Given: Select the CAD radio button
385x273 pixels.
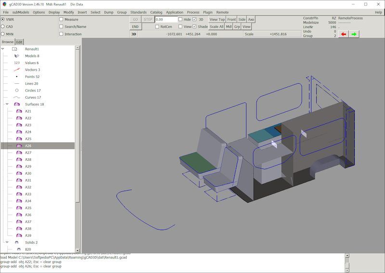Looking at the screenshot, I should tap(3, 26).
